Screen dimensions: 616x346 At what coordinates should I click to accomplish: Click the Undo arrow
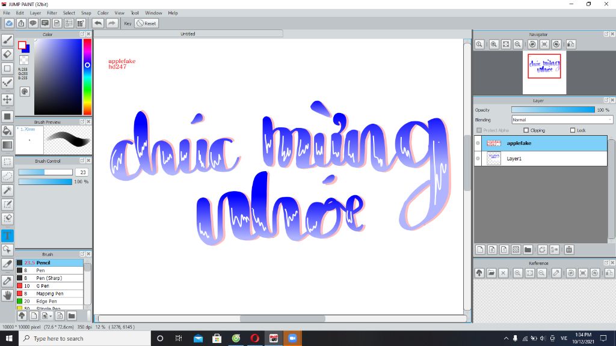coord(98,23)
